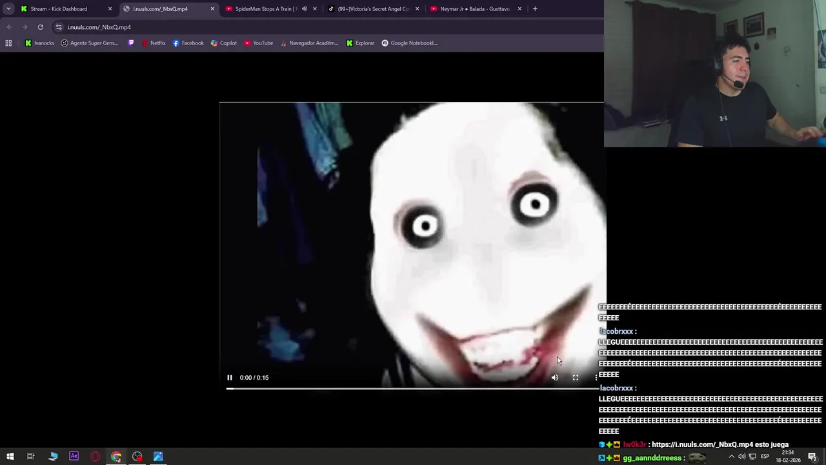Screen dimensions: 826x465
Task: Open the YouTube bookmark
Action: (258, 43)
